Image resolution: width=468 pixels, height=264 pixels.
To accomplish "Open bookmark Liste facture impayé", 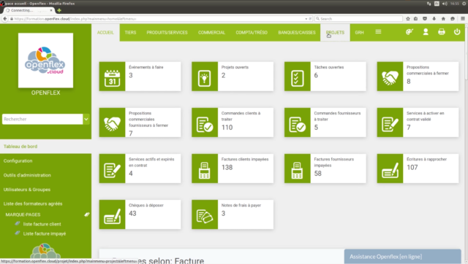I will [45, 233].
